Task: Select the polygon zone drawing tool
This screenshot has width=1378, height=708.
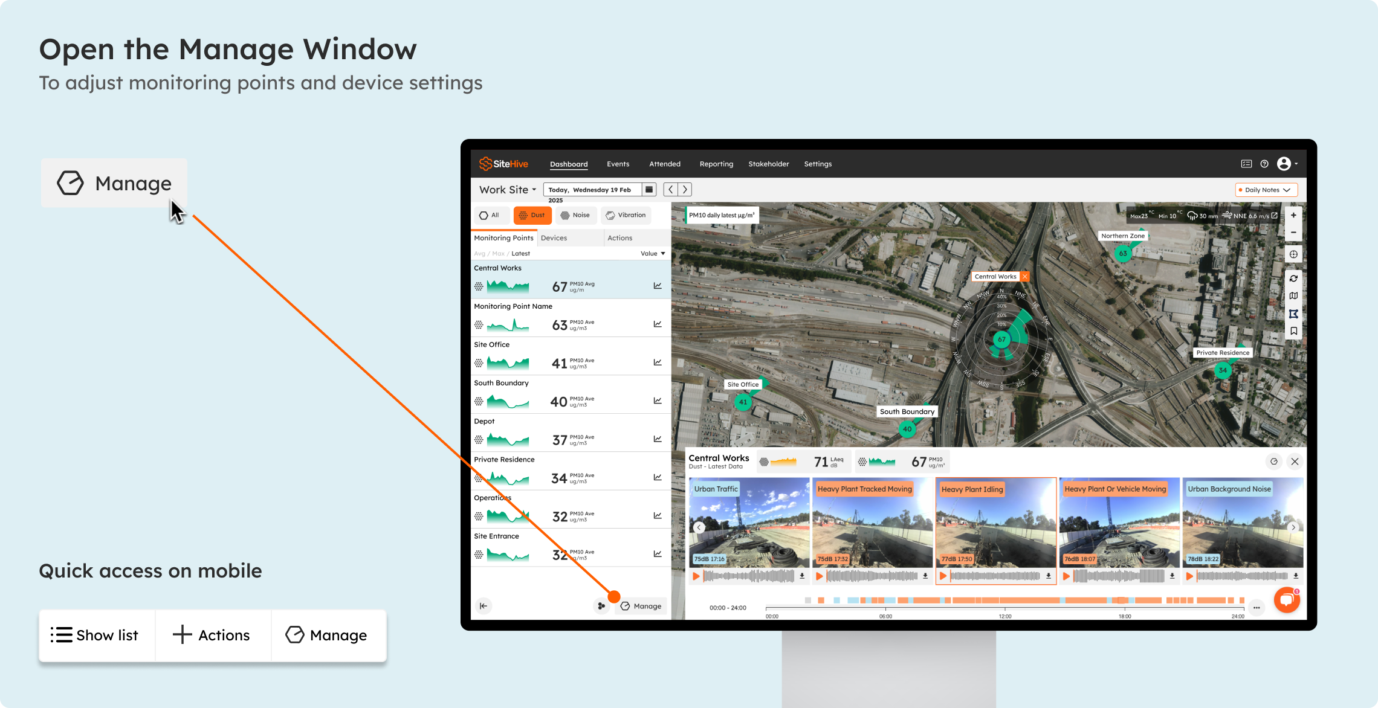Action: click(x=1293, y=314)
